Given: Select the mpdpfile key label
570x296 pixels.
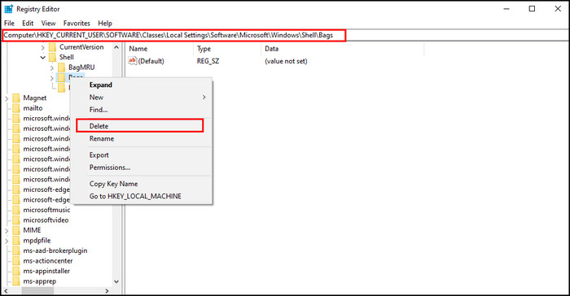Looking at the screenshot, I should [37, 241].
